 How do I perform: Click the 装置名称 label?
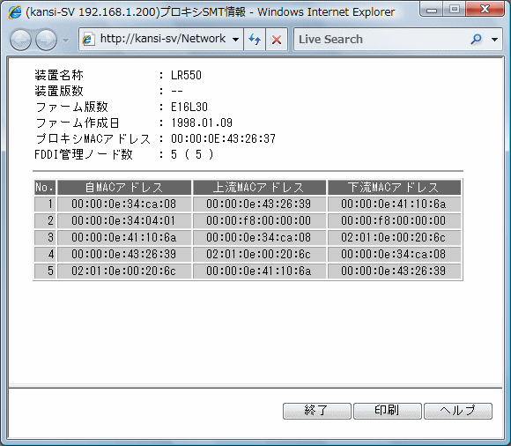click(59, 75)
